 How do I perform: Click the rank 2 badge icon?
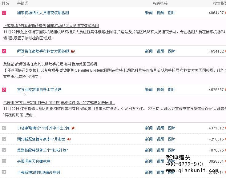(4, 51)
